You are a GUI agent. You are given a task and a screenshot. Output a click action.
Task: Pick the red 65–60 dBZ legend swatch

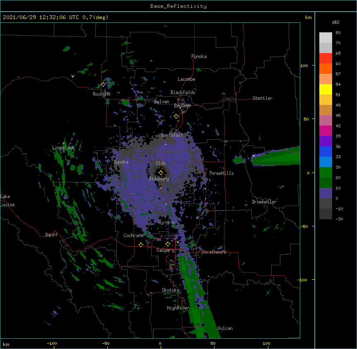click(326, 58)
